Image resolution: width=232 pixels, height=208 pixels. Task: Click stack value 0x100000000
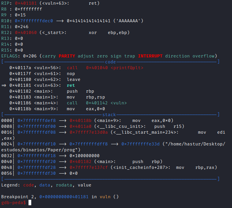84,156
